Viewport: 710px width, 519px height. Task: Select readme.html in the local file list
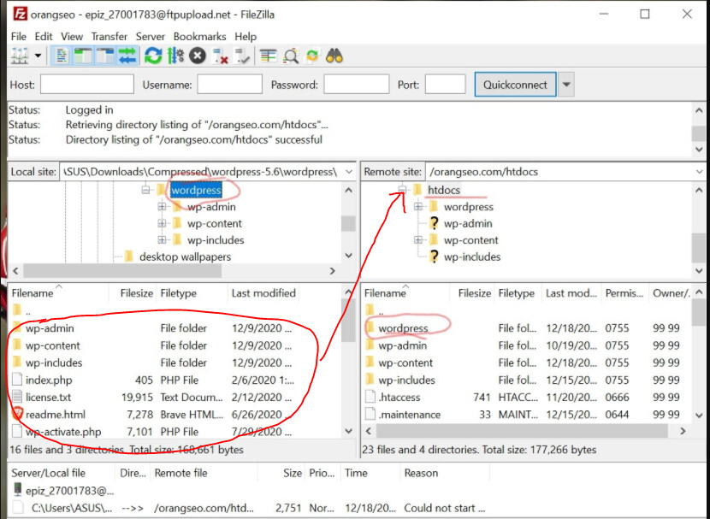tap(56, 415)
